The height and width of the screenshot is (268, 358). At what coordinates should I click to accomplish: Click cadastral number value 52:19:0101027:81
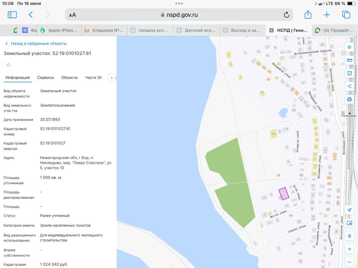(x=55, y=129)
